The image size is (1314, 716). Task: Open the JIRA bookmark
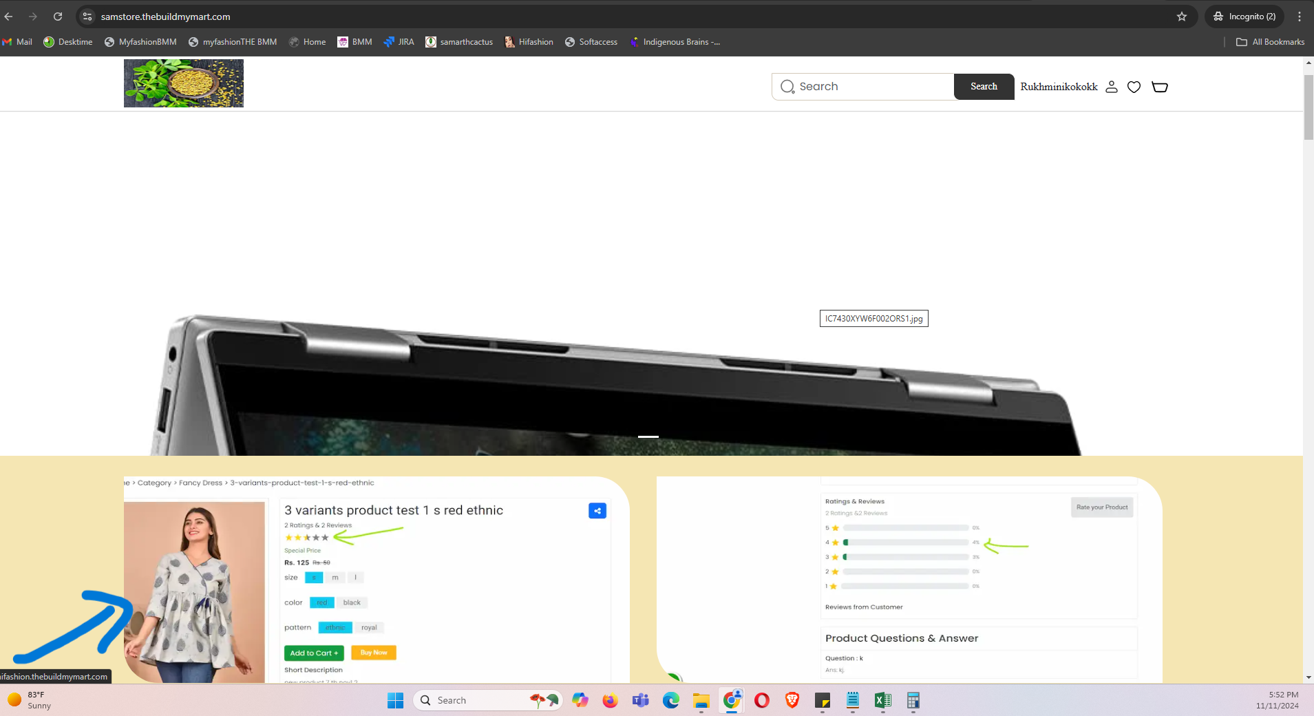pyautogui.click(x=399, y=42)
